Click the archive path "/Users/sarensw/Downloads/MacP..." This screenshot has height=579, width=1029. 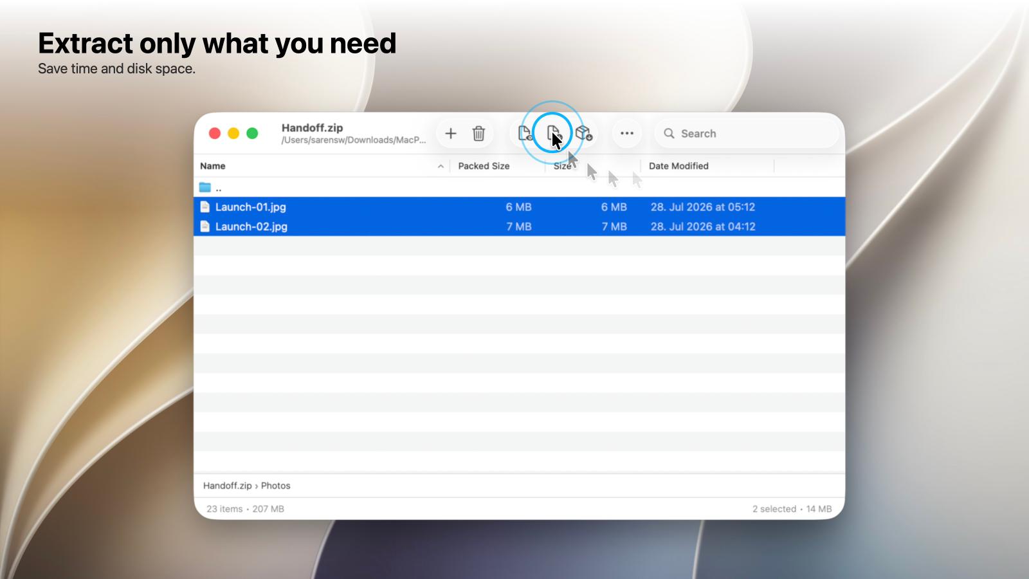[x=354, y=140]
